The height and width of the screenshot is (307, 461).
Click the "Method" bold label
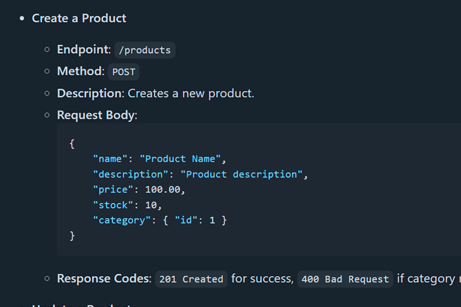[80, 71]
